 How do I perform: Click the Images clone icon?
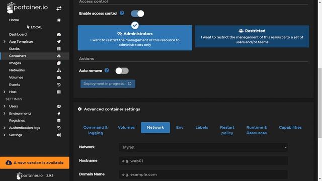(x=59, y=63)
